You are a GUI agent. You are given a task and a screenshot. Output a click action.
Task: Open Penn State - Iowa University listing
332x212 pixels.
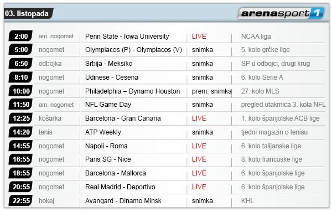tap(127, 37)
